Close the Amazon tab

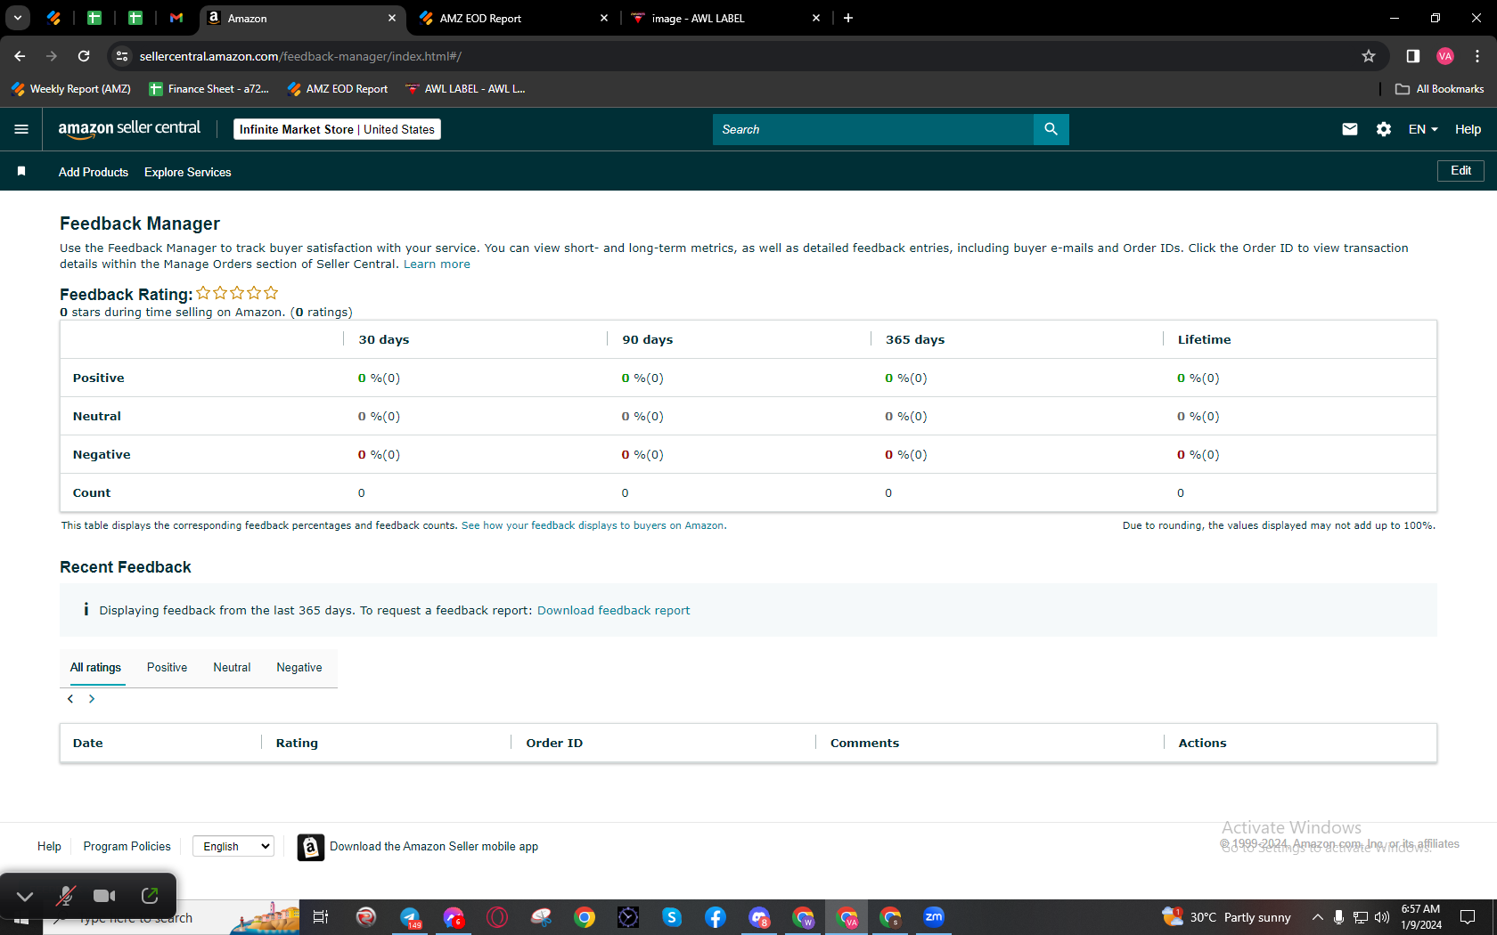click(392, 18)
